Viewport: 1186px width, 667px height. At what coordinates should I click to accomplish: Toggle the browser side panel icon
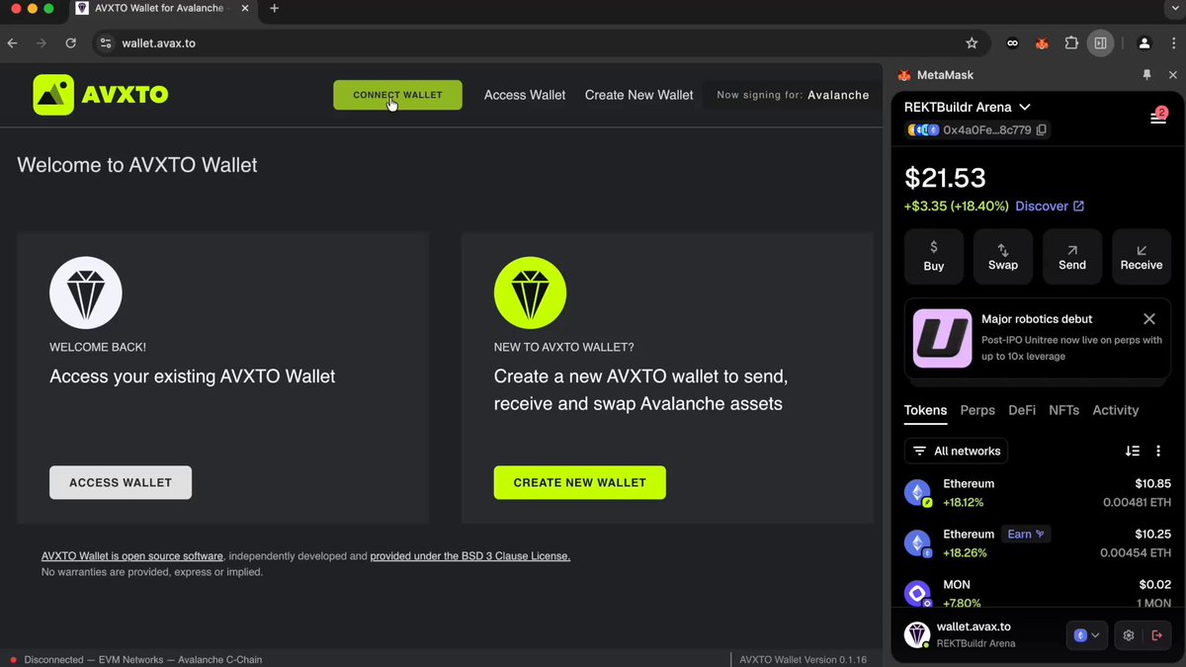click(1100, 43)
